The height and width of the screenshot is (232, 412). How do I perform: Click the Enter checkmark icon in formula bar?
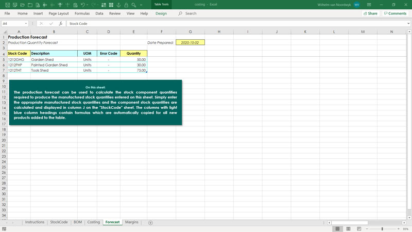[51, 23]
